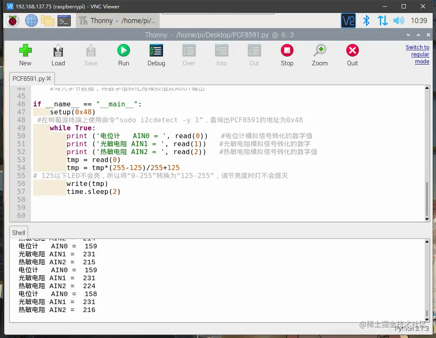The width and height of the screenshot is (436, 338).
Task: Quit Thonny with red Quit icon
Action: click(x=352, y=55)
